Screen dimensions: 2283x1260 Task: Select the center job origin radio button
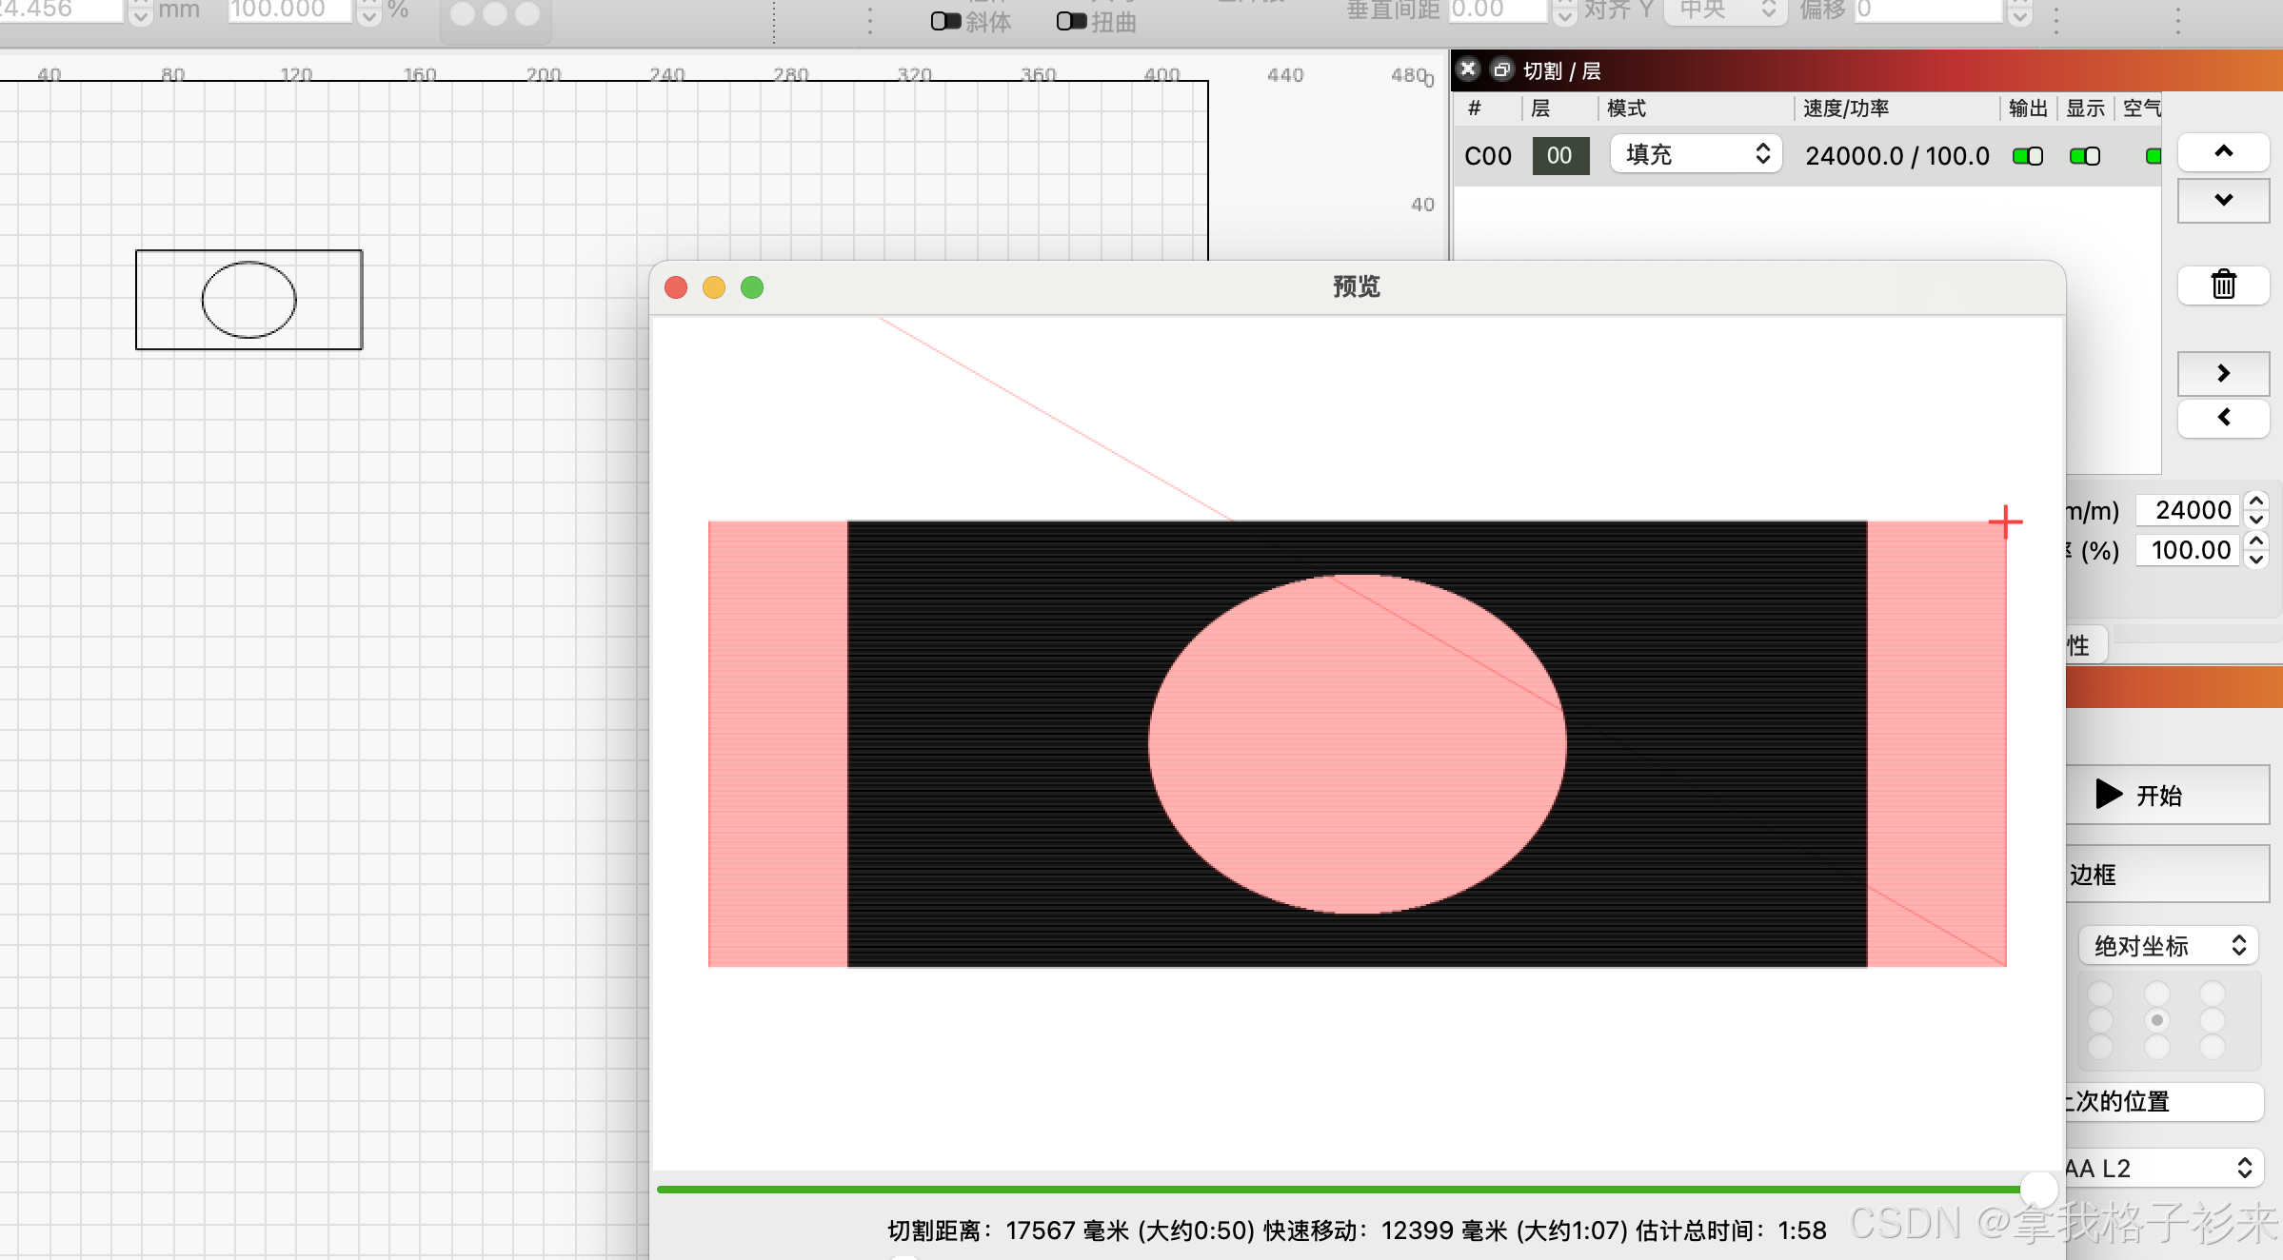click(2157, 1020)
